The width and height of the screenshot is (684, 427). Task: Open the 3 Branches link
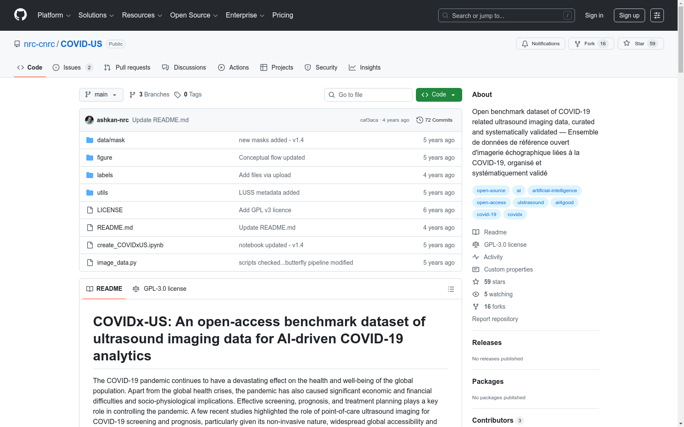[x=150, y=94]
